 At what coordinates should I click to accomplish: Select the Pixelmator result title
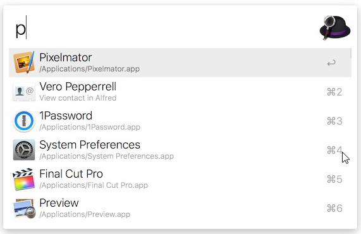click(66, 58)
